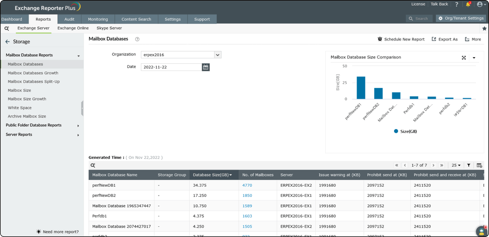Click the back arrow beside Storage
The height and width of the screenshot is (237, 489).
[8, 41]
